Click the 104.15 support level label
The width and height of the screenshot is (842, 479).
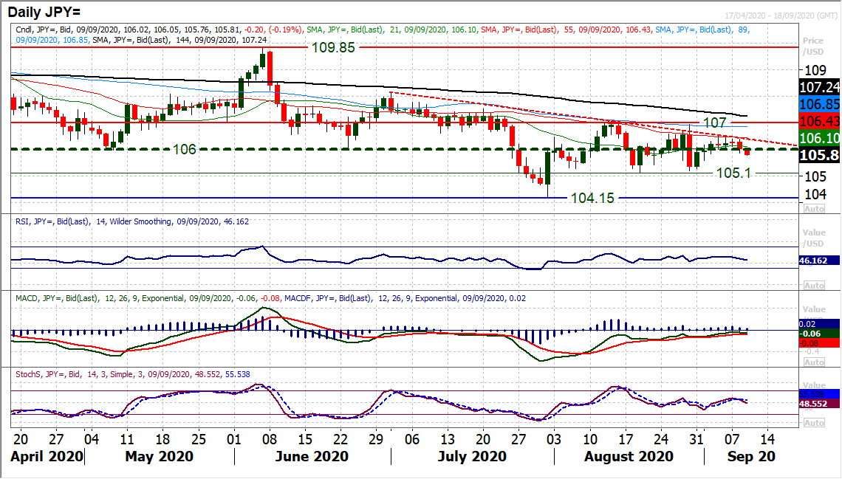(x=592, y=198)
